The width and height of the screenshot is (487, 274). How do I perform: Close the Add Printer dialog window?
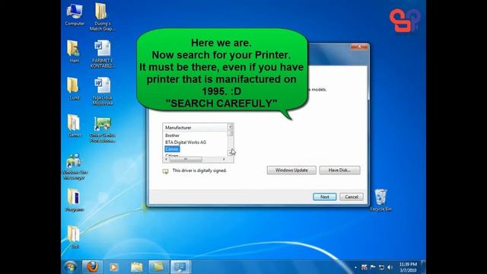tap(359, 46)
